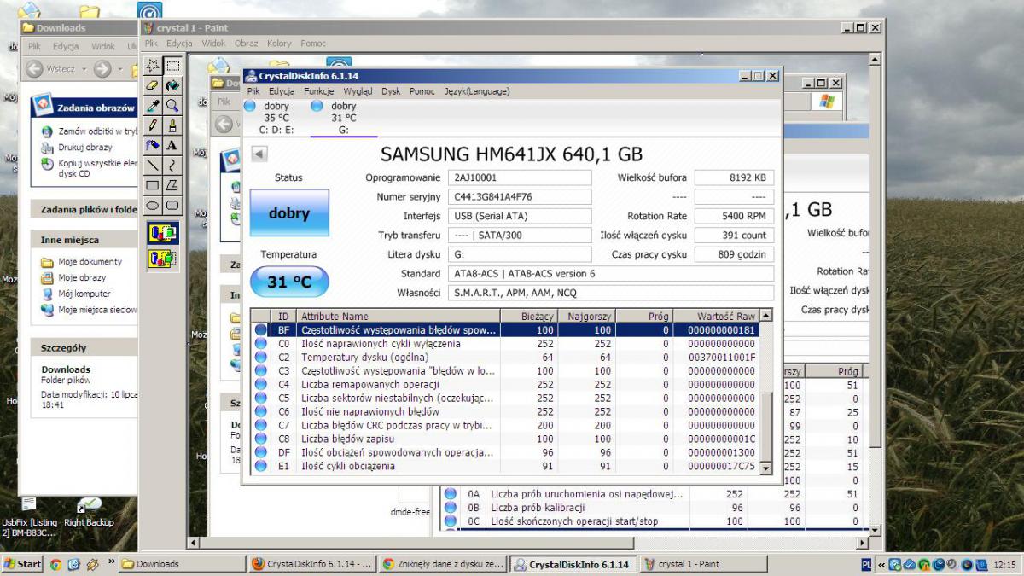Click the back arrow button beside disk name
The image size is (1024, 576).
(x=259, y=154)
